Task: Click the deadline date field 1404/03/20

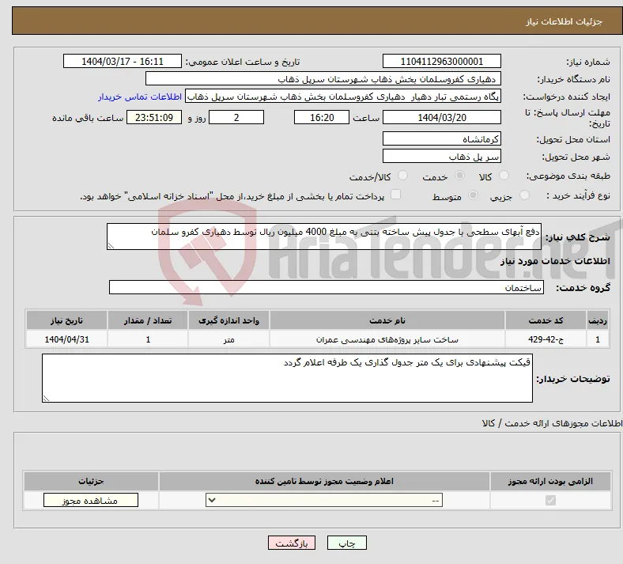Action: (442, 117)
